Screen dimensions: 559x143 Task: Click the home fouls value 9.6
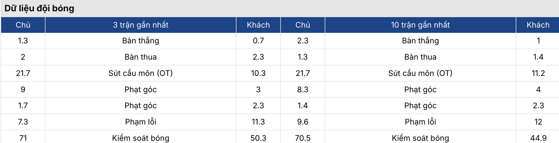coord(303,122)
